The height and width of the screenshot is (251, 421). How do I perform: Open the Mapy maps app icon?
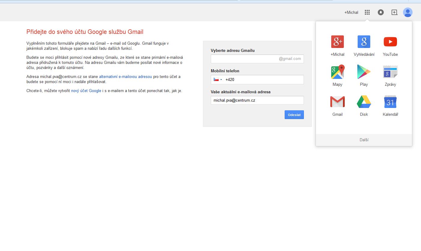click(x=338, y=72)
